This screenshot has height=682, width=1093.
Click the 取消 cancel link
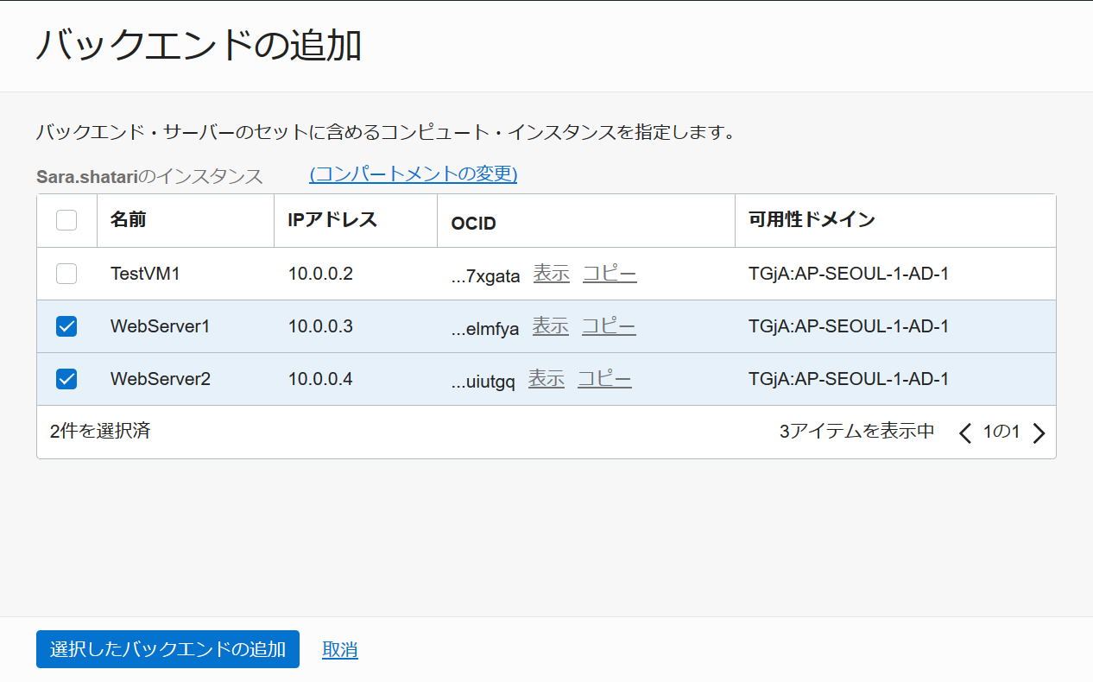click(339, 649)
